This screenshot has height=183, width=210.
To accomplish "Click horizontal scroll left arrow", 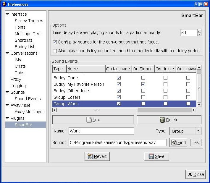I will [54, 110].
